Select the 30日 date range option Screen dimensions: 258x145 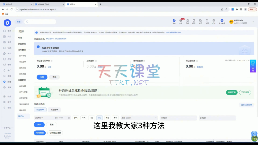pyautogui.click(x=100, y=118)
